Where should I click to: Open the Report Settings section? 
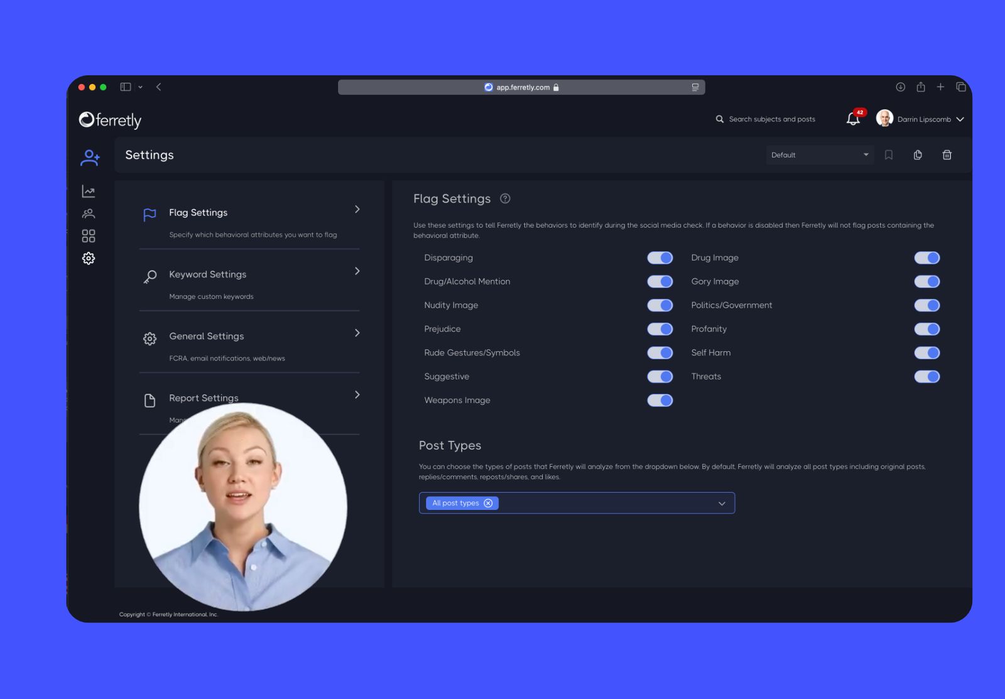click(356, 394)
